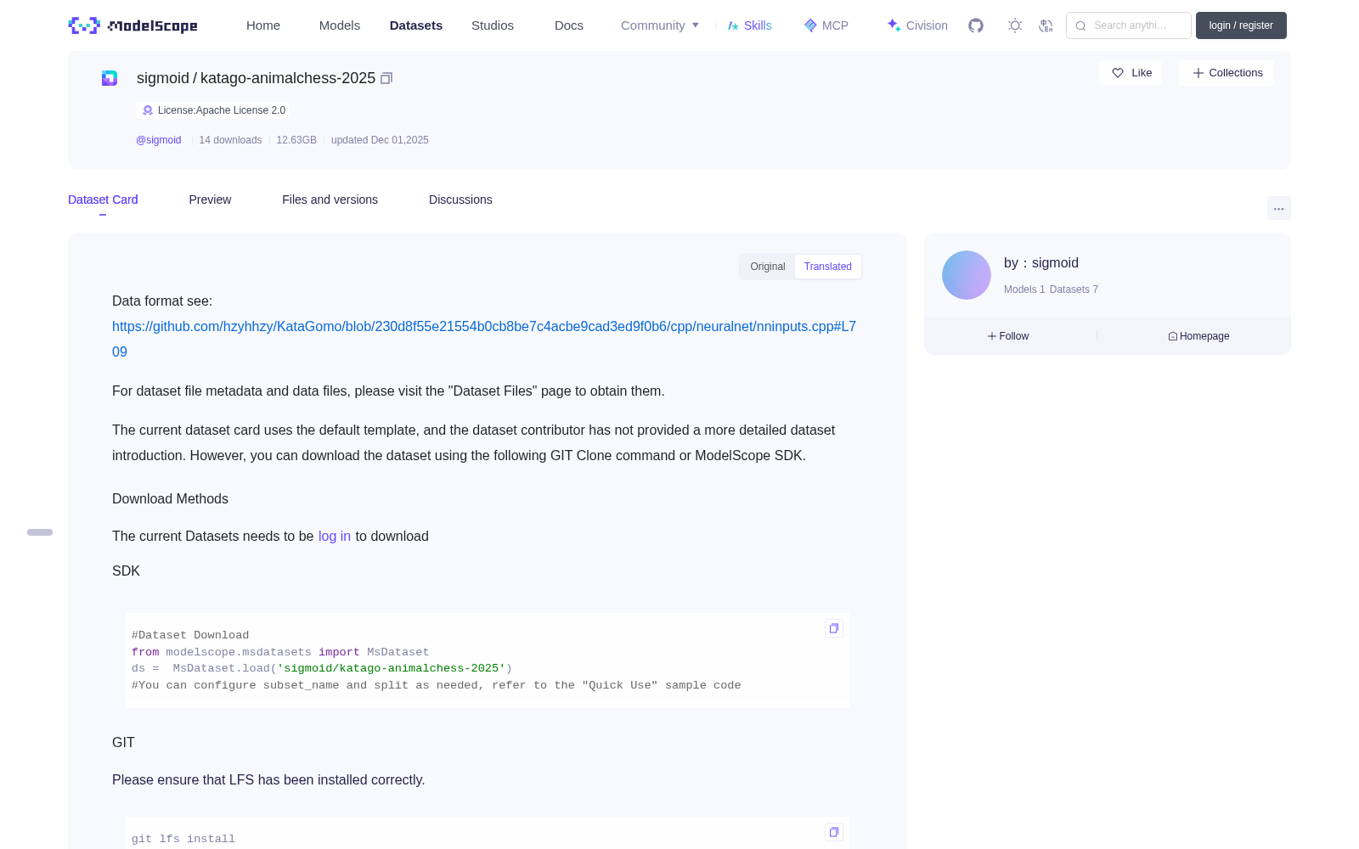
Task: Click the dataset avatar icon beside sigmoid
Action: click(110, 78)
